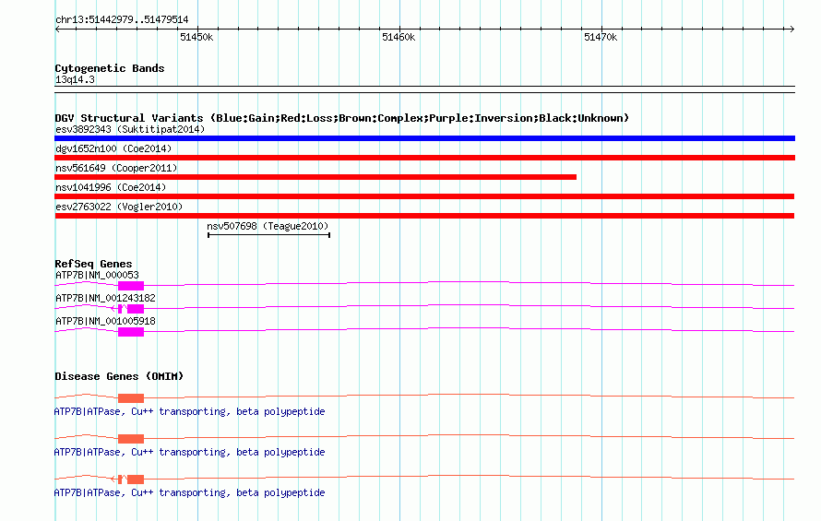The image size is (821, 521).
Task: Select the nsv507698 black unknown variant line
Action: click(268, 235)
